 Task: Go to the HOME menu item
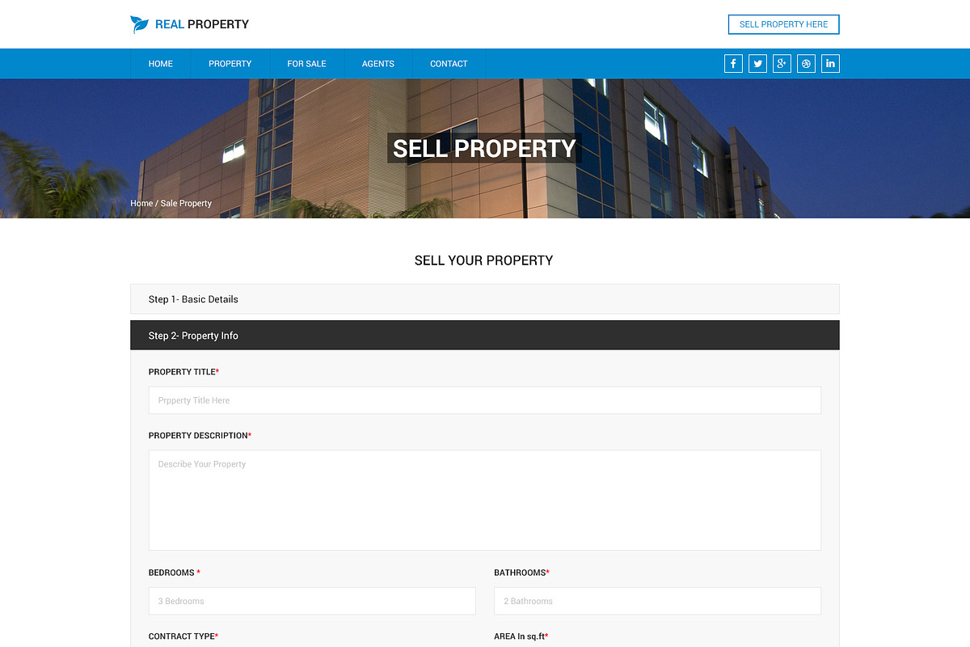click(x=161, y=64)
